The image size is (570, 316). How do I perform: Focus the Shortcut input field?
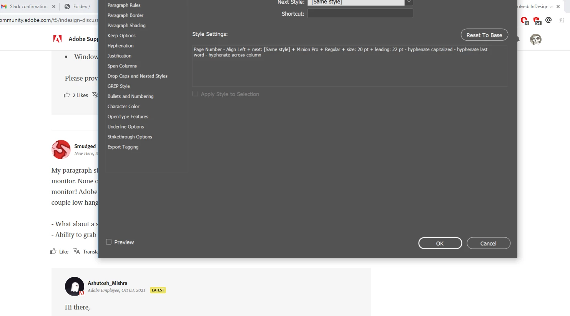tap(360, 13)
